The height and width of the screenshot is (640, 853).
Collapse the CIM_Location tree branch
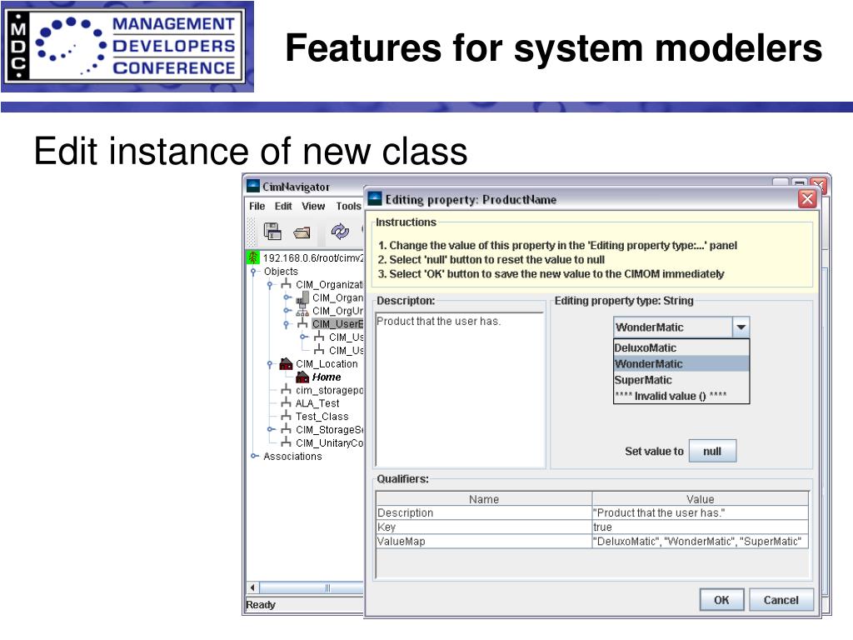tap(270, 364)
